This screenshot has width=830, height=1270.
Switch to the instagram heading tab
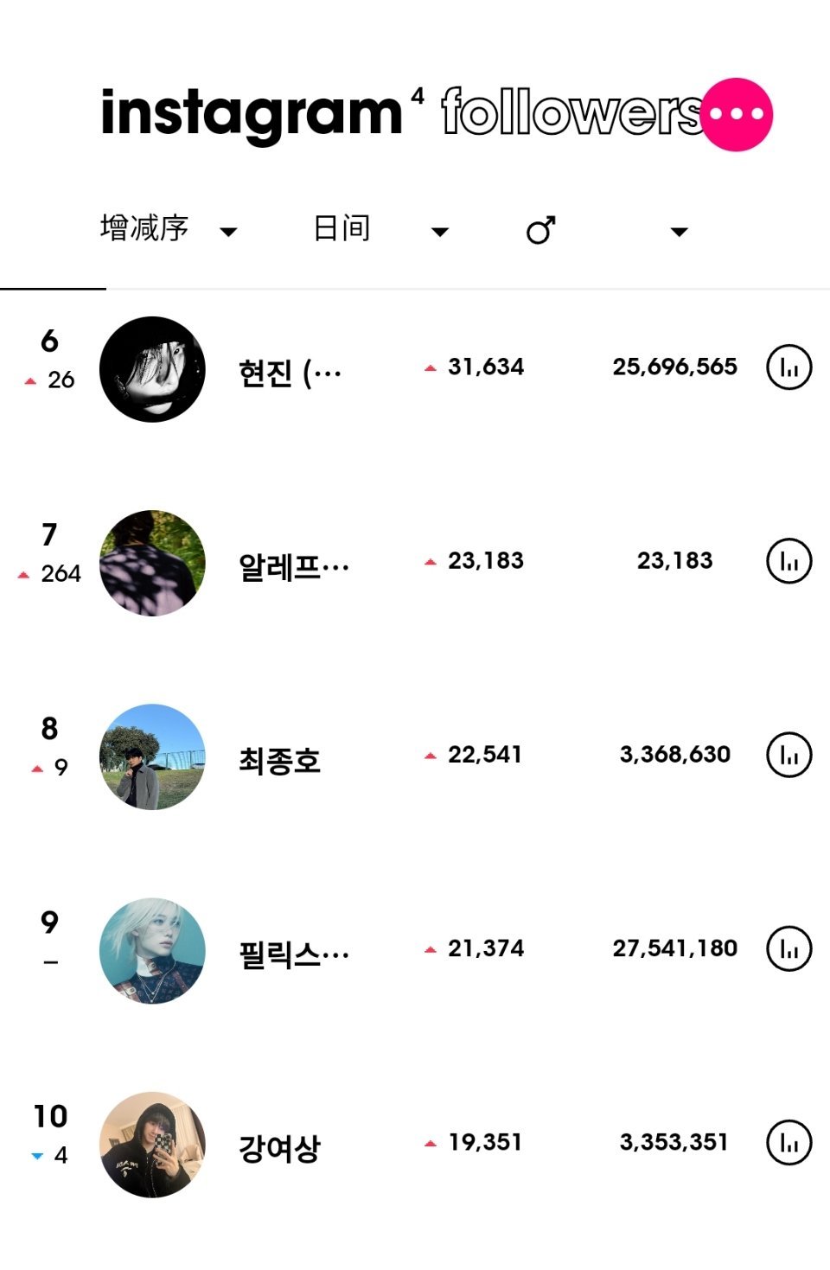[x=252, y=114]
